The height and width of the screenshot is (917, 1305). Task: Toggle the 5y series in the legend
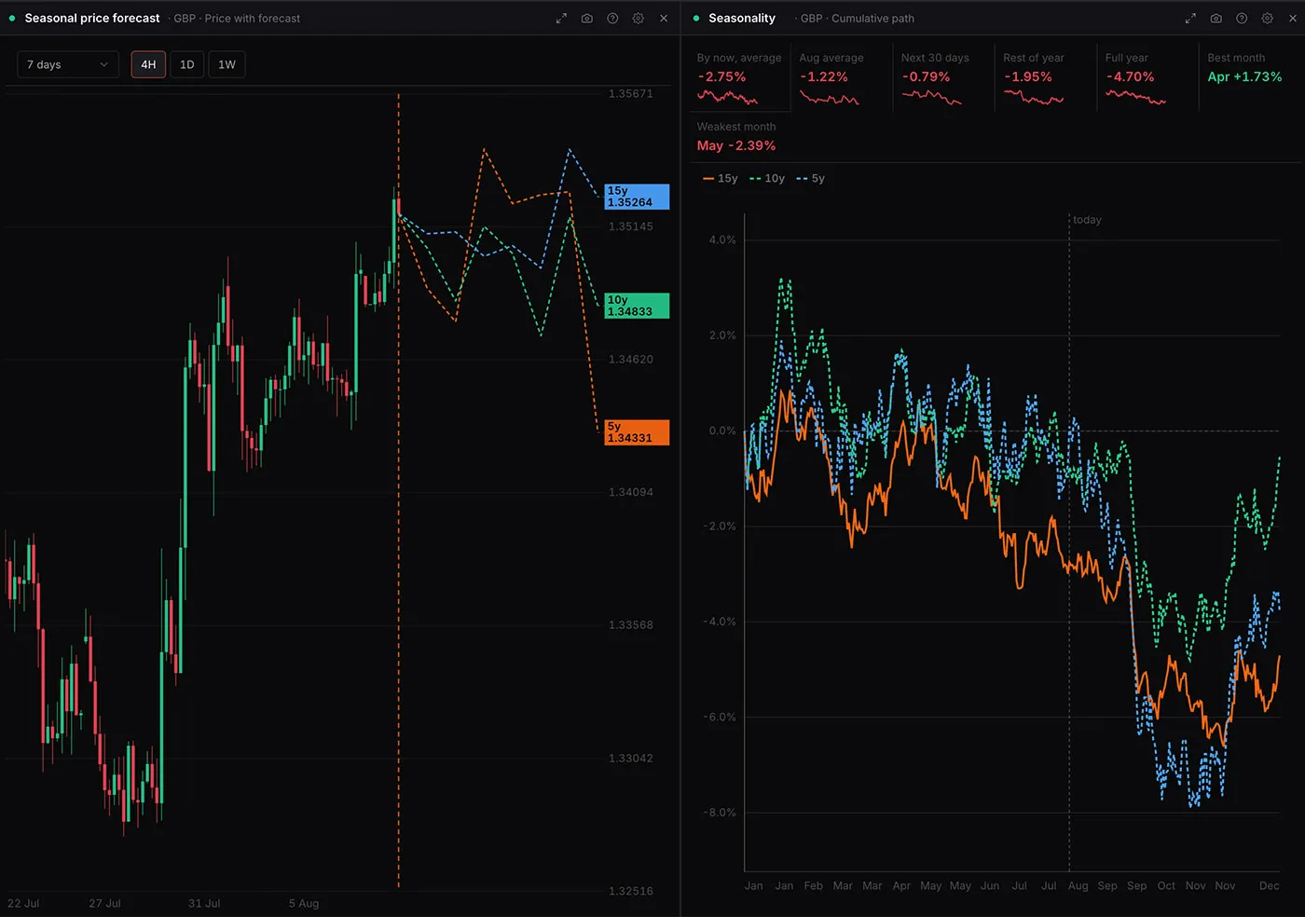(811, 178)
